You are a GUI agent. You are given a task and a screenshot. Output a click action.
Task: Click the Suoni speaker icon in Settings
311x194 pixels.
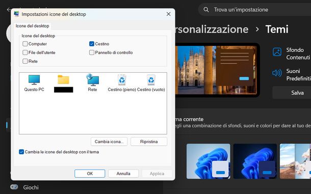(x=277, y=73)
